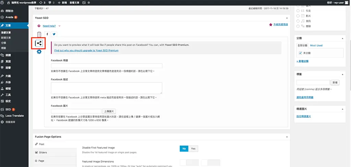This screenshot has width=351, height=167.
Task: Focus the Facebook 圖片 URL field
Action: (76, 111)
